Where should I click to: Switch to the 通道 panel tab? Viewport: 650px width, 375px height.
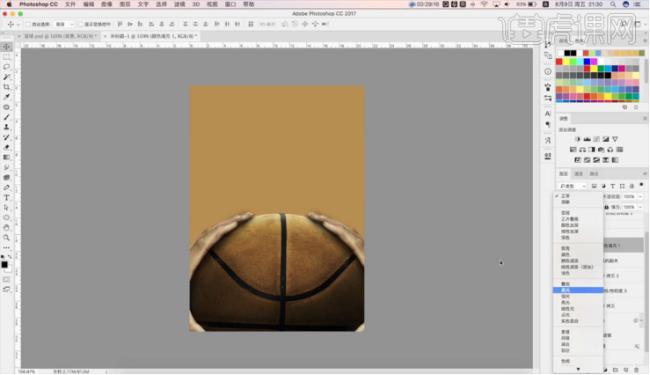(x=579, y=174)
